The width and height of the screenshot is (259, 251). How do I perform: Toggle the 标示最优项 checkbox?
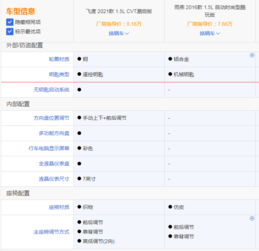click(x=10, y=31)
